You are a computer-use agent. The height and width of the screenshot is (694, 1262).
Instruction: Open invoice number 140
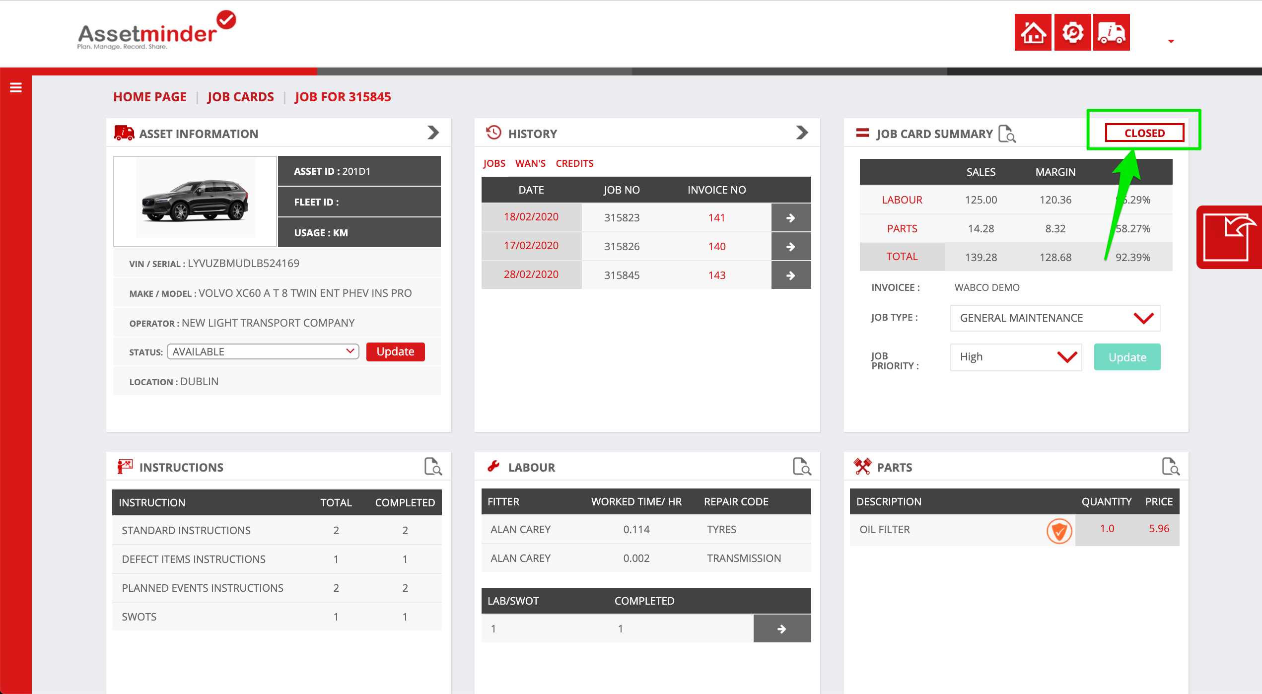716,246
